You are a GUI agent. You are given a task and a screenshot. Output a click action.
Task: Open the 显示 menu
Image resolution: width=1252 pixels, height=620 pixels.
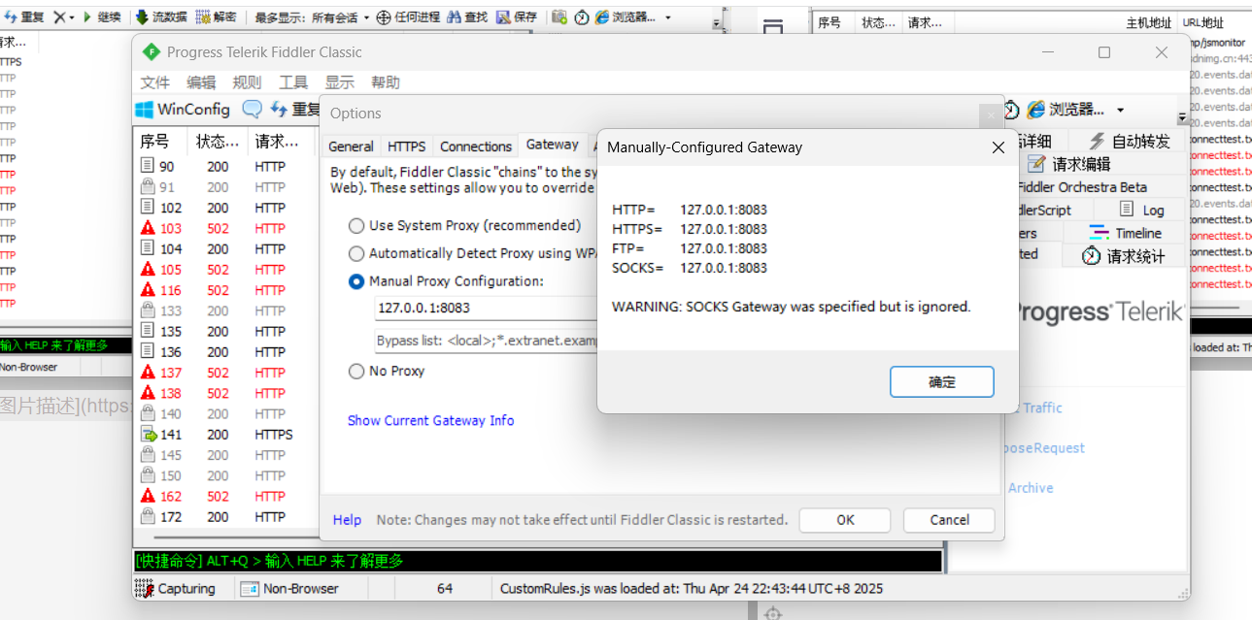(x=339, y=82)
